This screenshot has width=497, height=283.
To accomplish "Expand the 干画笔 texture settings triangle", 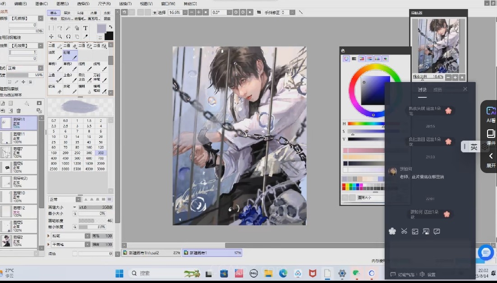I will tap(49, 244).
